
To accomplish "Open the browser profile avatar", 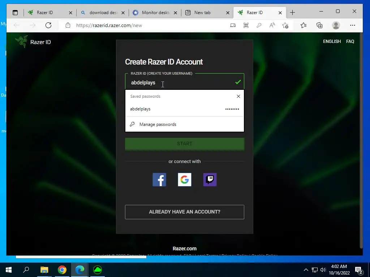I will (336, 25).
